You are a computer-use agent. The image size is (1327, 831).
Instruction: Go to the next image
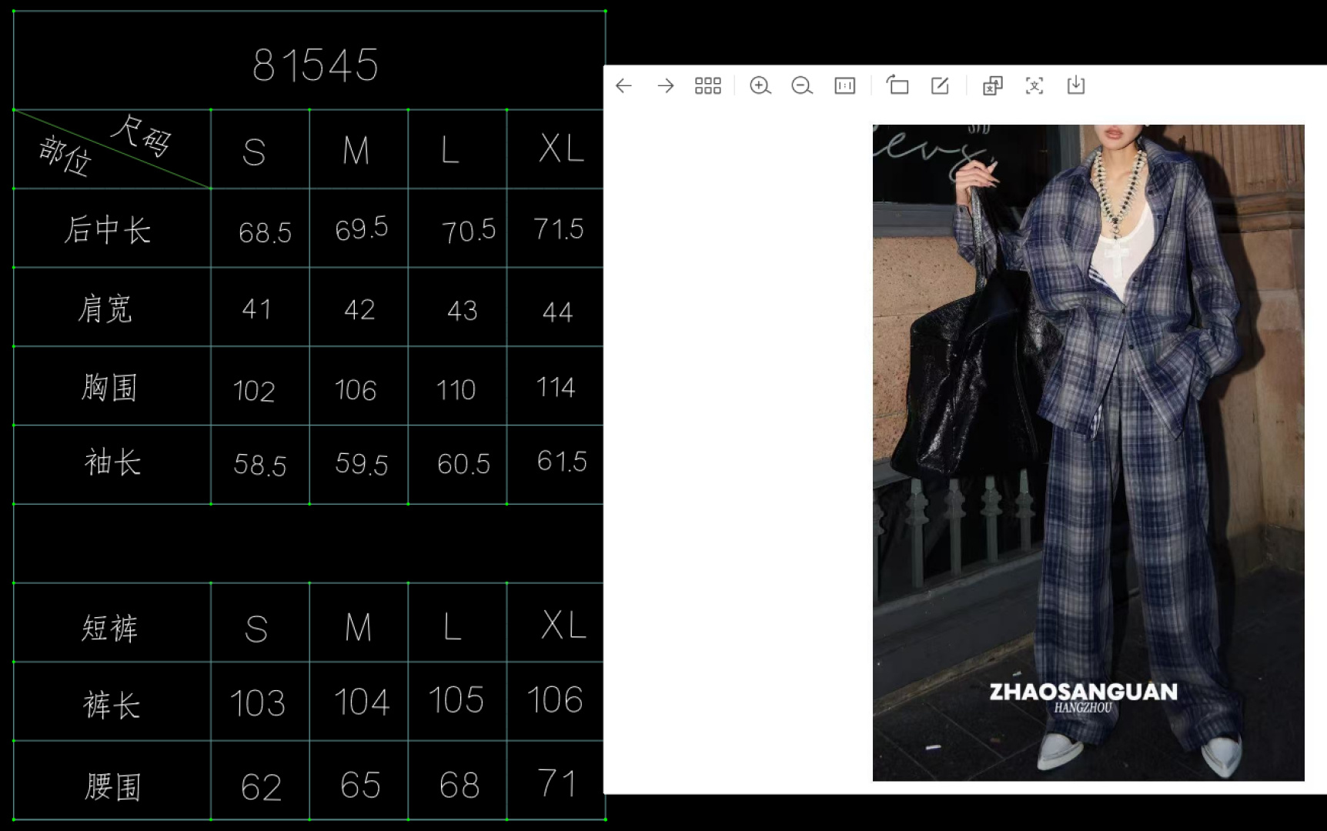coord(666,85)
